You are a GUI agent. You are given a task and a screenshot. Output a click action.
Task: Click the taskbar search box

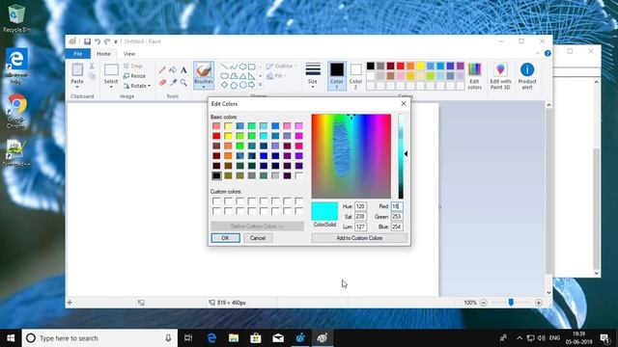click(99, 338)
